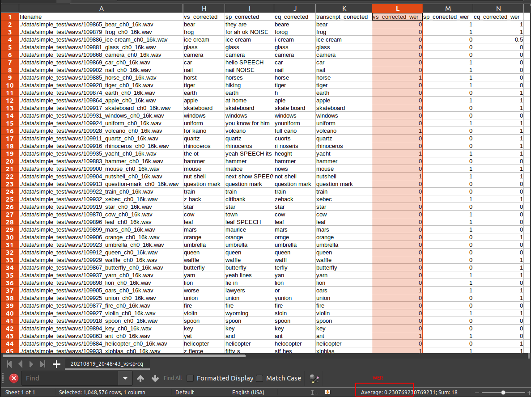Go to the previous sheet arrow
The image size is (531, 397).
(20, 364)
